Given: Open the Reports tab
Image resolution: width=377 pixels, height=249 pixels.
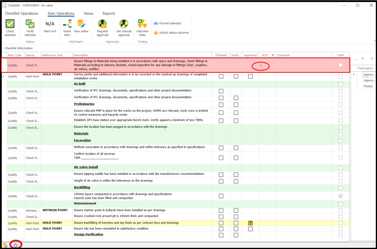Looking at the screenshot, I should [x=109, y=13].
